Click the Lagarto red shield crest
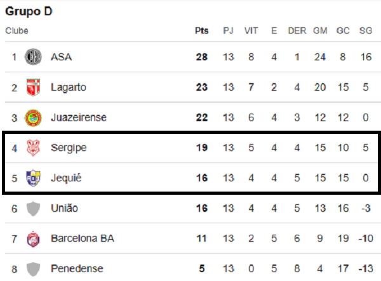 click(33, 87)
